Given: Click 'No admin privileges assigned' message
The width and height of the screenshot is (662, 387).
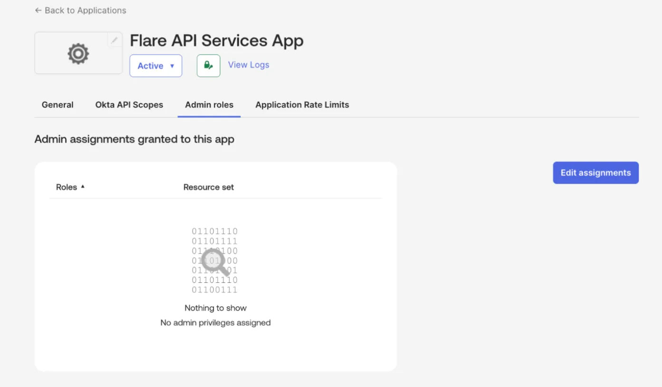Looking at the screenshot, I should pos(215,322).
